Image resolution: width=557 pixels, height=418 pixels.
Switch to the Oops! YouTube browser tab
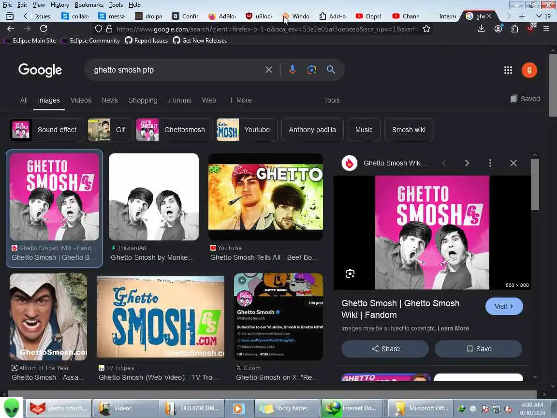tap(369, 16)
